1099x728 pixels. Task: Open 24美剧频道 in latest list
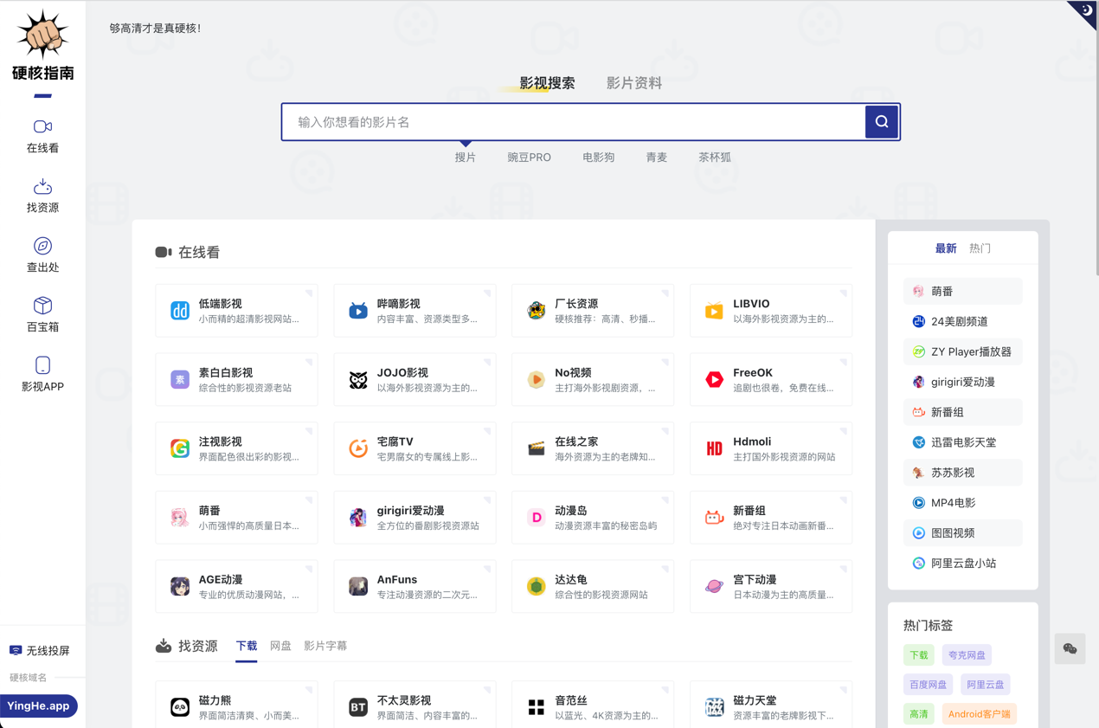coord(963,321)
